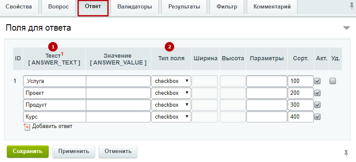Toggle the active checkbox for the Продукт row

click(x=318, y=105)
